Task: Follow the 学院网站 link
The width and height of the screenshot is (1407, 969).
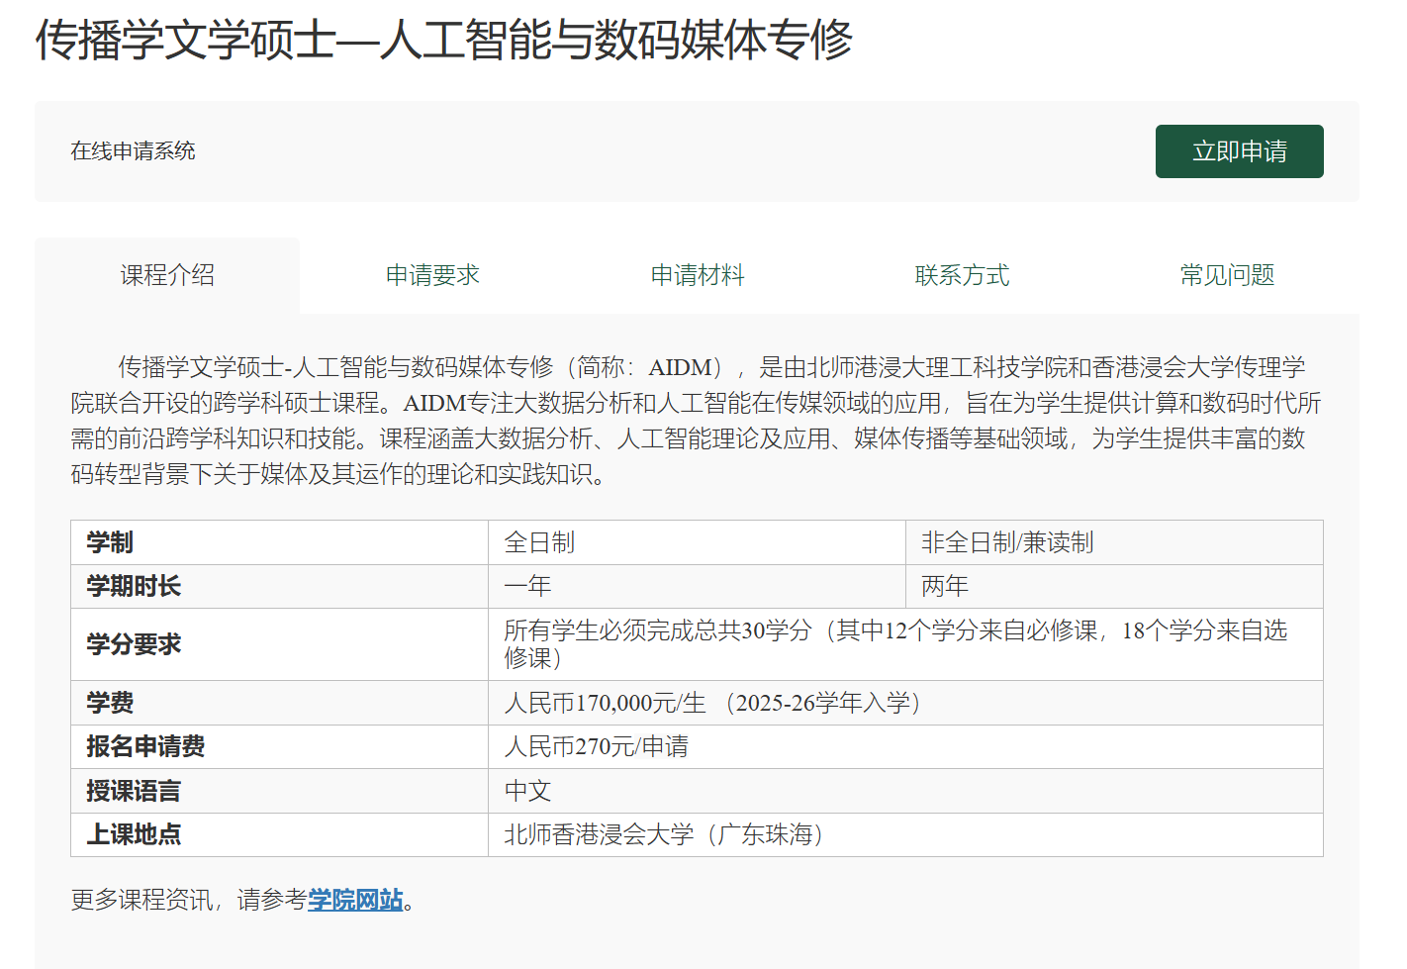Action: [355, 900]
